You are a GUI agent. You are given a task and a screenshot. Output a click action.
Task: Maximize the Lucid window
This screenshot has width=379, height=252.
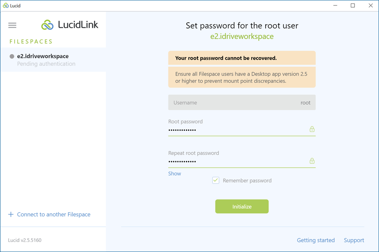point(352,5)
